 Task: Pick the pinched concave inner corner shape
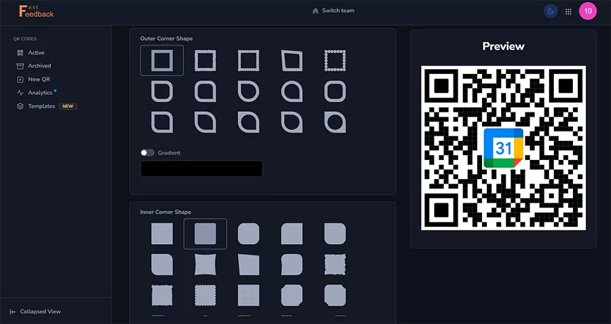click(x=205, y=264)
